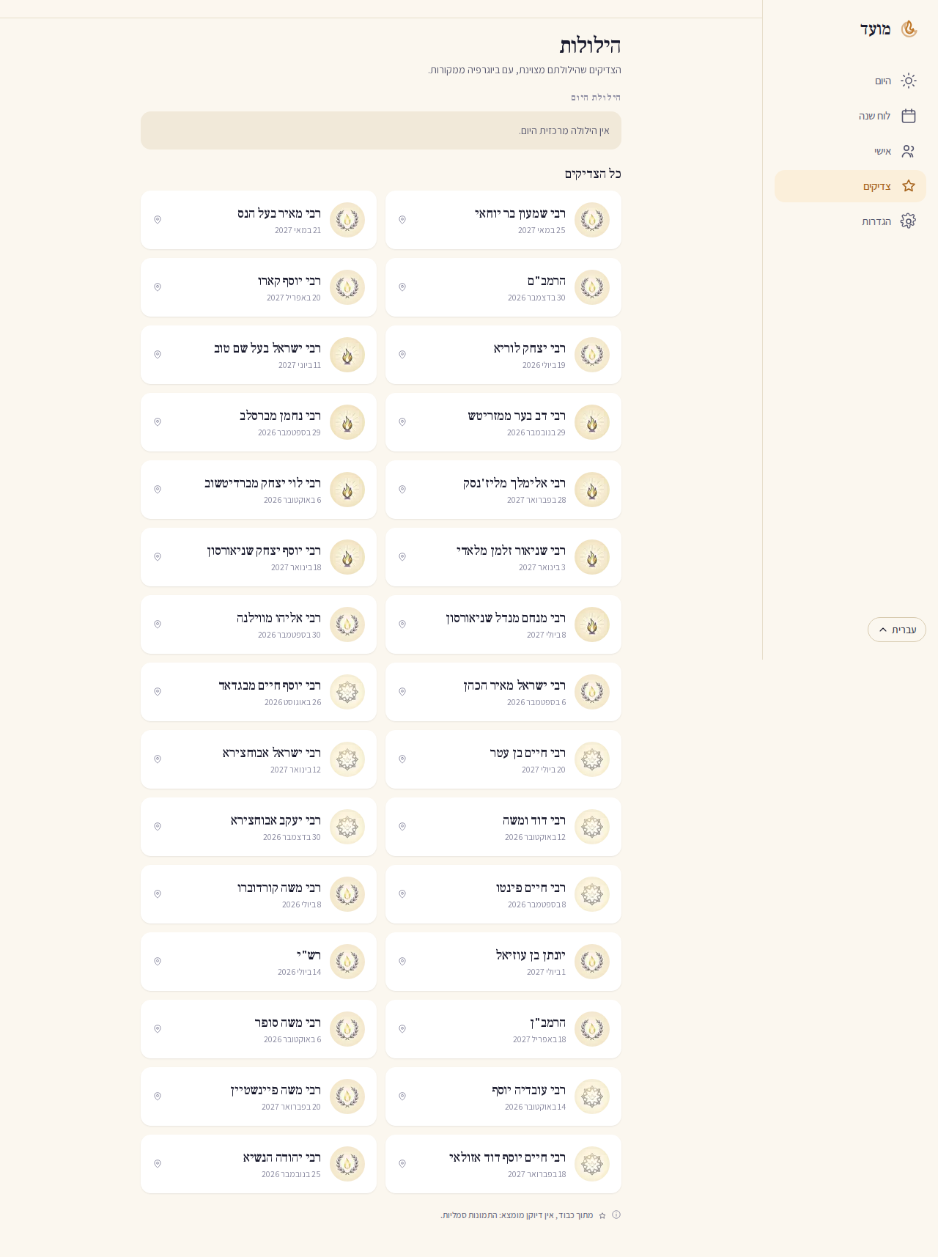938x1257 pixels.
Task: Open רבי ישראל בעל שם טוב card
Action: [x=259, y=355]
